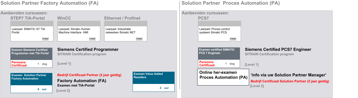
Task: Open Leerpad Proces control systeem Simatic PCS
Action: point(219,31)
